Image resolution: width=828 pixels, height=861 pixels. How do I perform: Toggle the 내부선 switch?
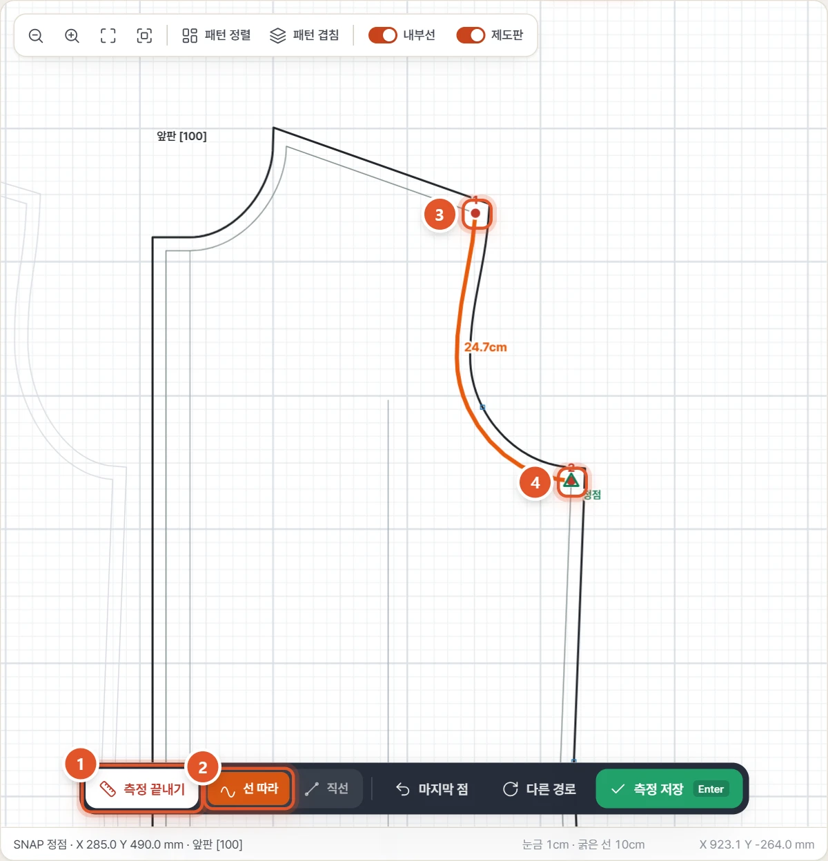pos(383,35)
